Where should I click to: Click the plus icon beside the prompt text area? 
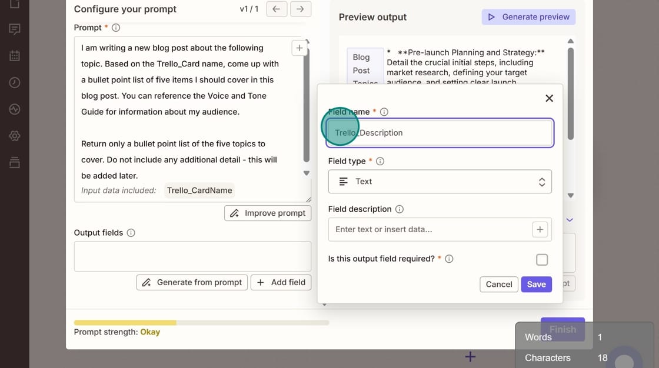[299, 48]
